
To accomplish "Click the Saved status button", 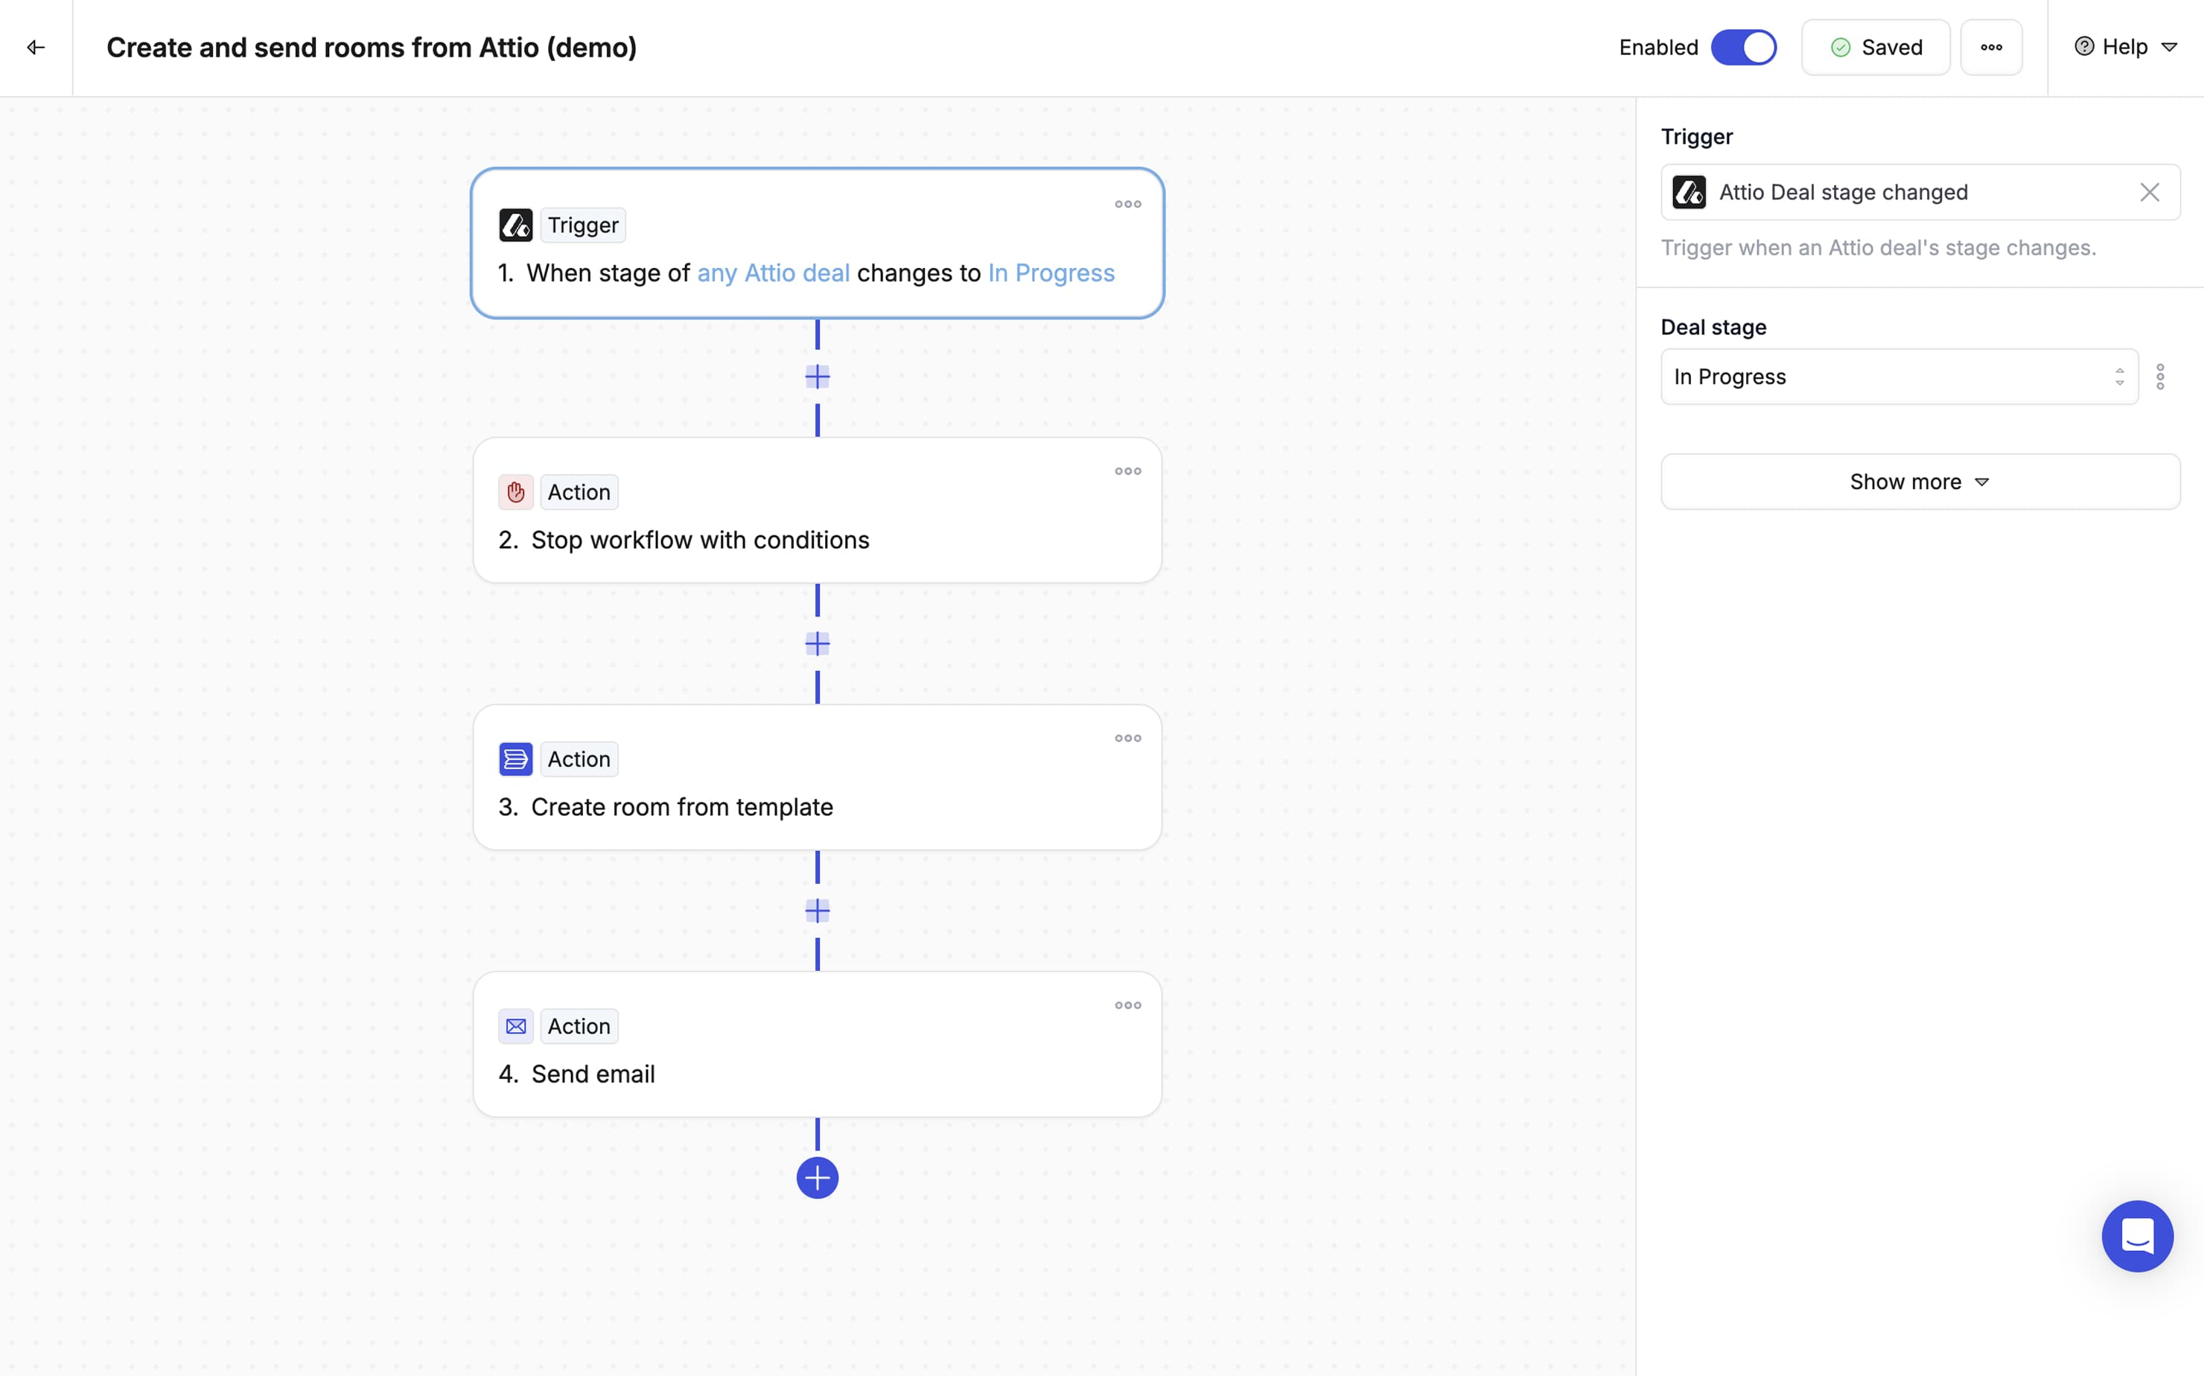I will coord(1875,48).
